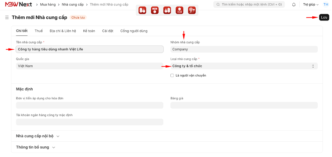
Task: Click the middle red icon in floating toolbar
Action: [x=167, y=10]
